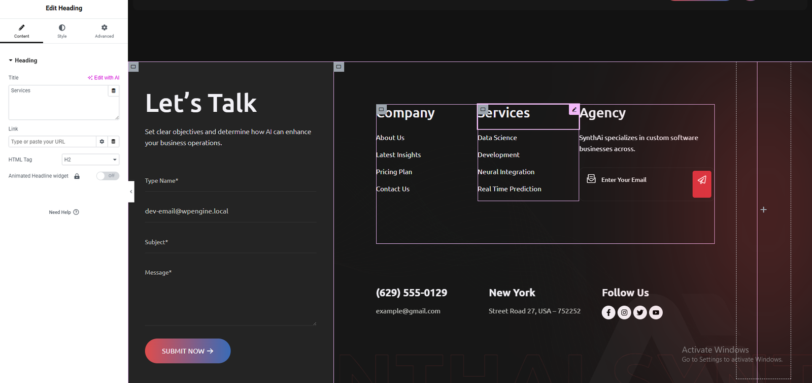The width and height of the screenshot is (812, 383).
Task: Click the About Us link
Action: tap(390, 138)
